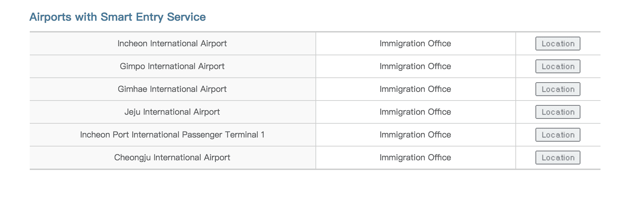Image resolution: width=633 pixels, height=199 pixels.
Task: Click Immigration Office in the Incheon Airport row
Action: [x=415, y=44]
